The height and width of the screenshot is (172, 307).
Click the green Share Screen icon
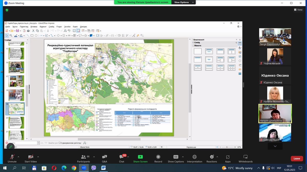[x=140, y=157]
